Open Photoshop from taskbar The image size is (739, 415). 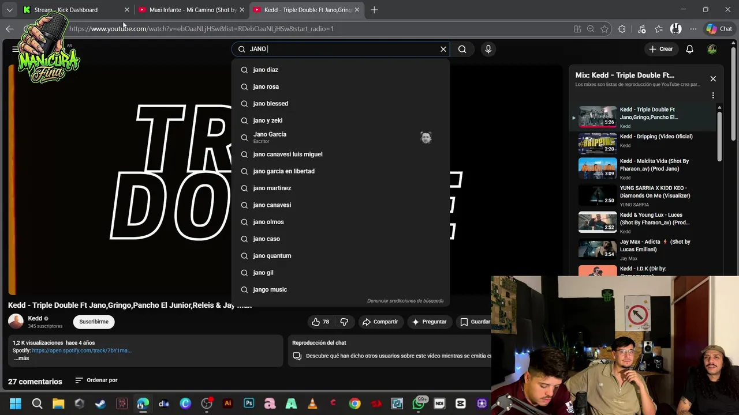point(249,403)
